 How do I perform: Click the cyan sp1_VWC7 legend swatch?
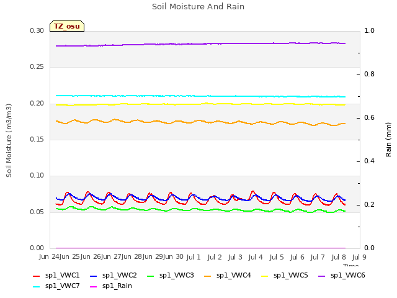[36, 287]
